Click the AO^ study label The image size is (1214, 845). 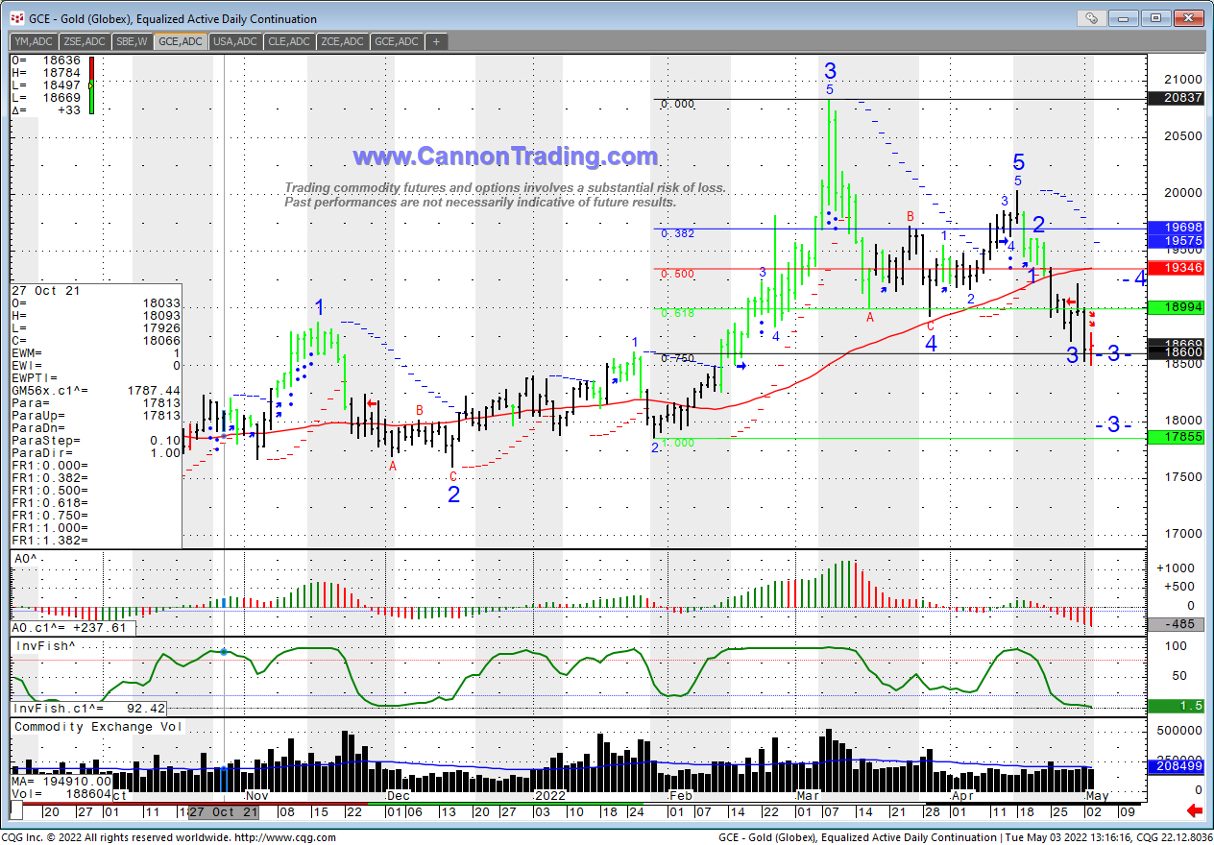coord(25,558)
